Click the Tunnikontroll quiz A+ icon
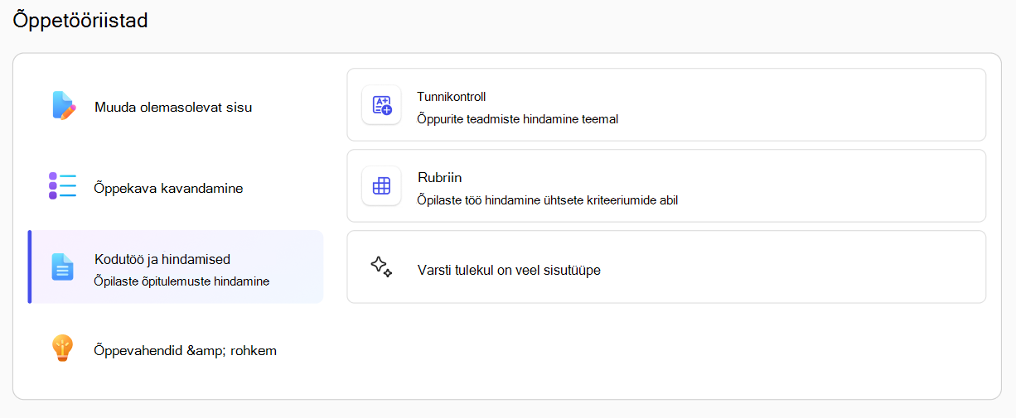 [381, 105]
